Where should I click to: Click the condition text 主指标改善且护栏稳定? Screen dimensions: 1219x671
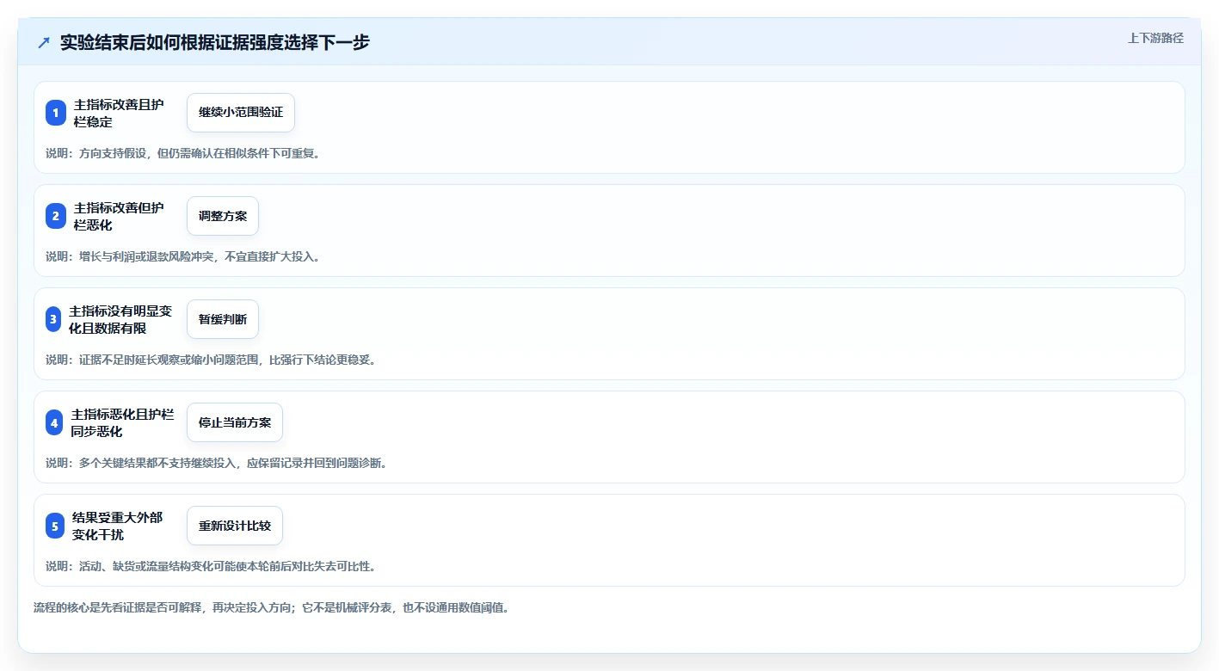[x=119, y=113]
